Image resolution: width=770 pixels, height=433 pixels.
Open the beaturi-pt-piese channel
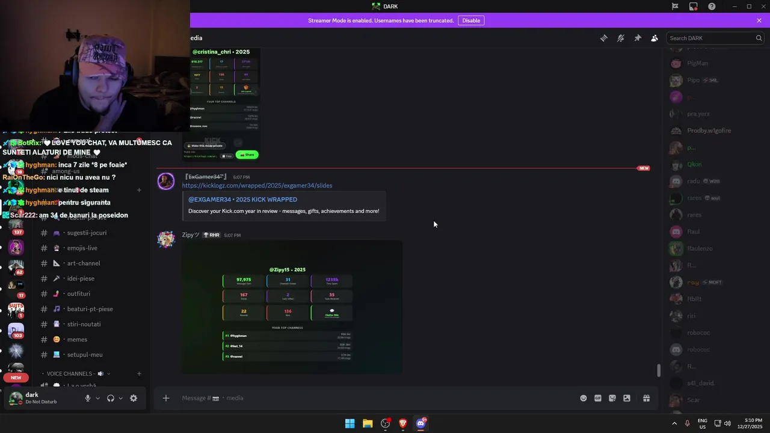click(90, 309)
